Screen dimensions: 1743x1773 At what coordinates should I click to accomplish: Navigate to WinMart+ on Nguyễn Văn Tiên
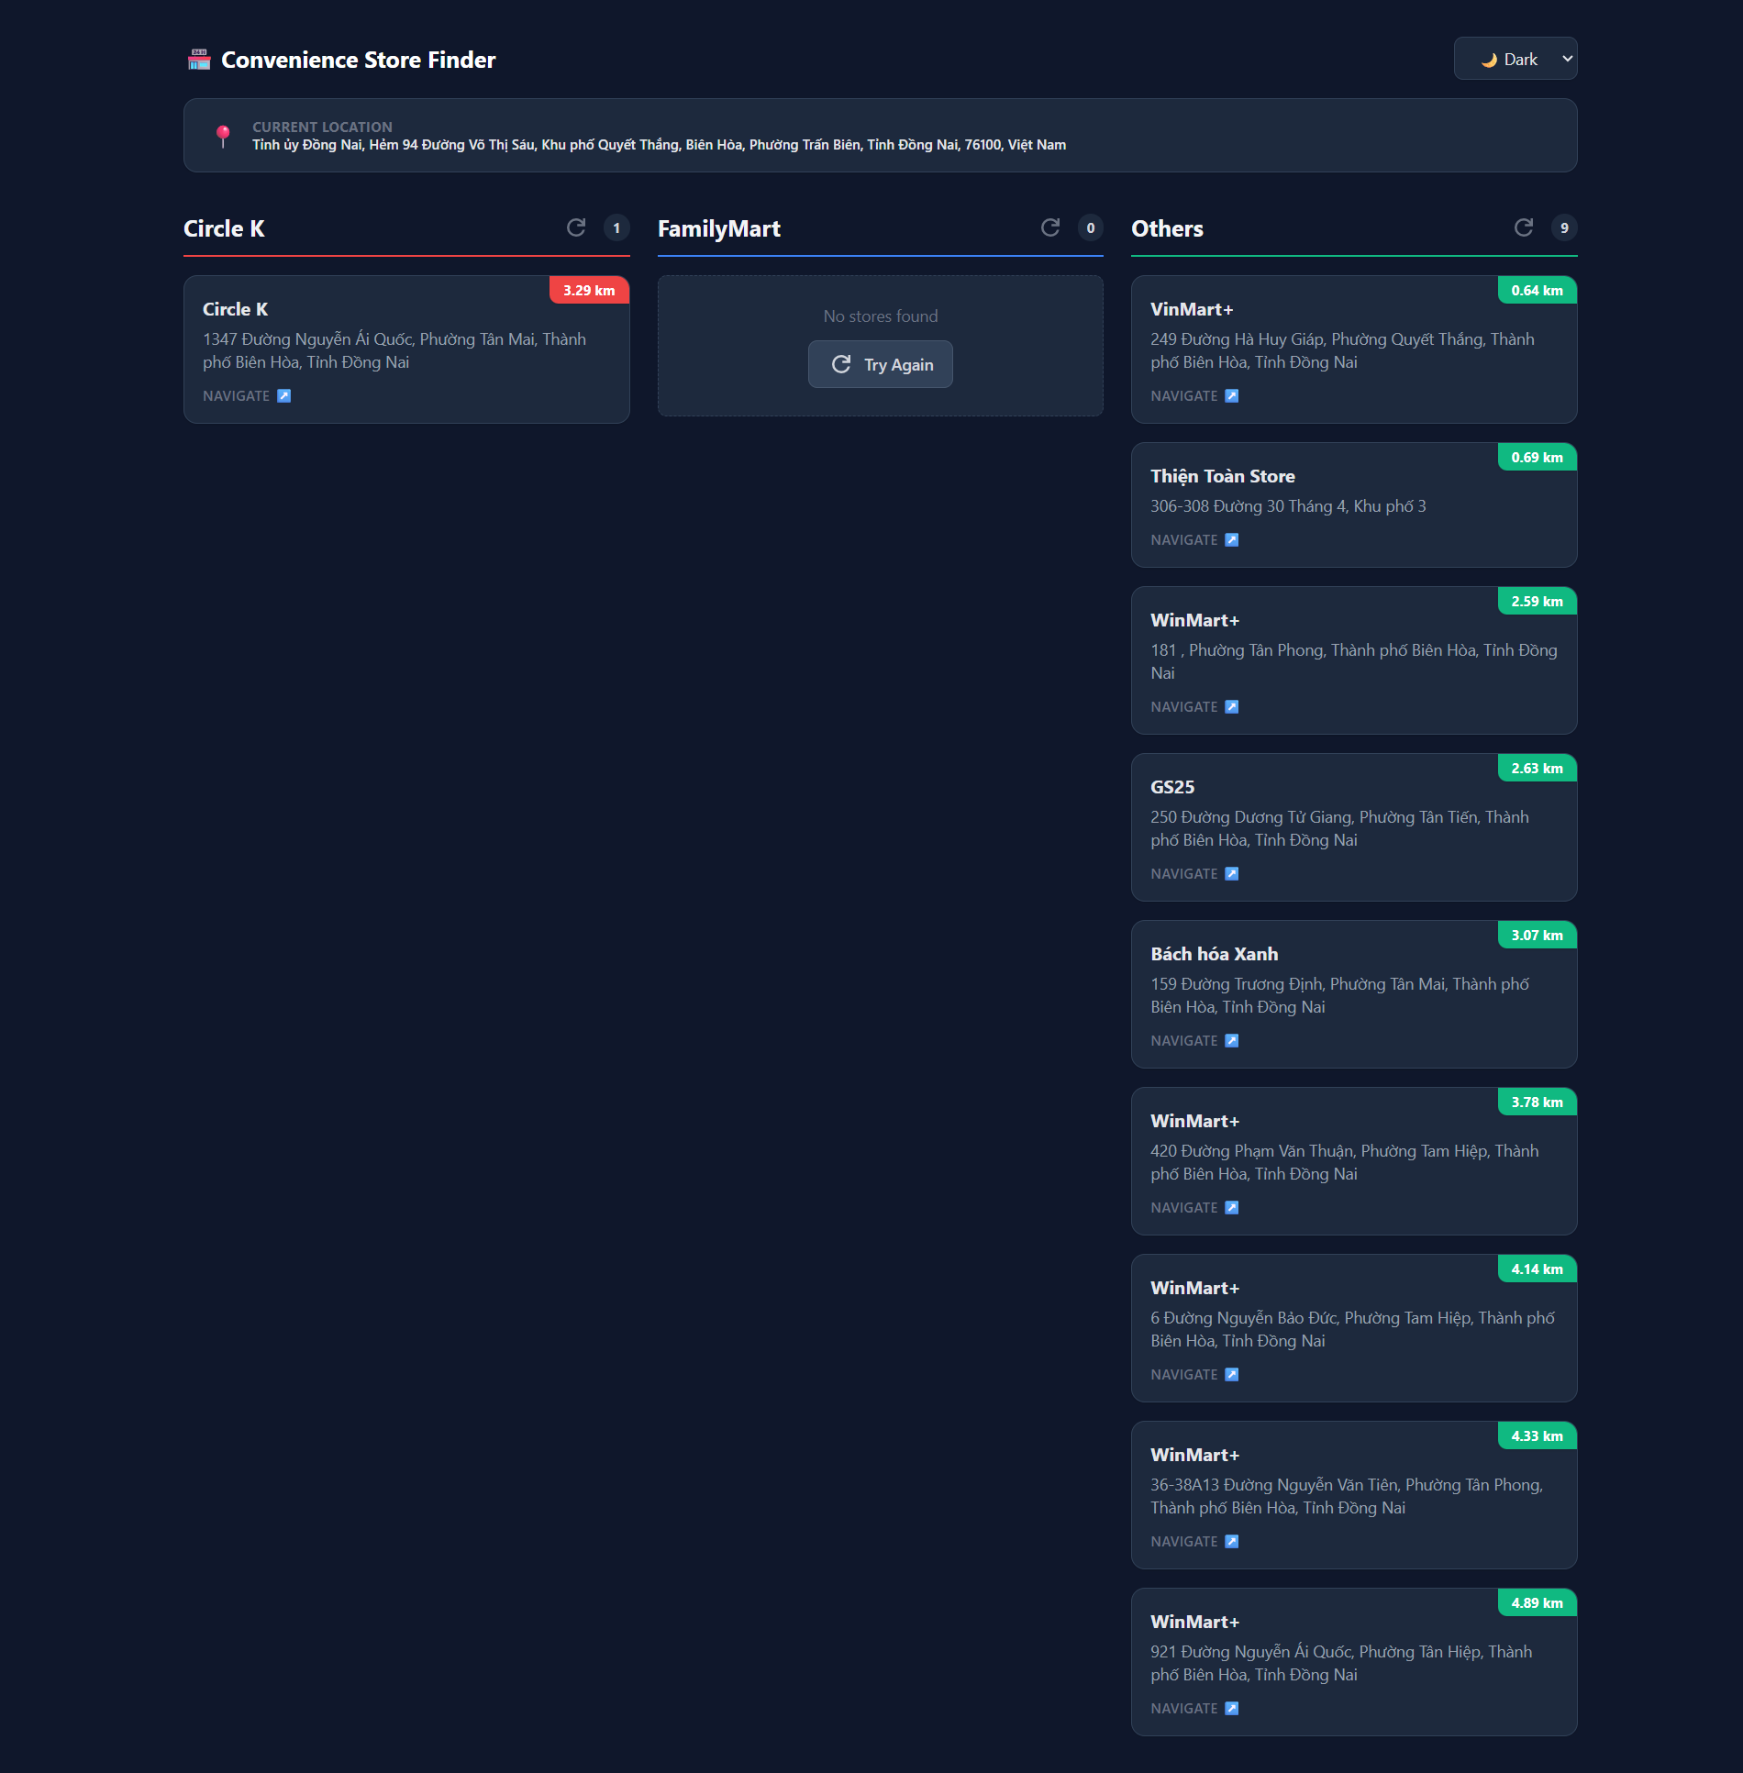(x=1194, y=1541)
